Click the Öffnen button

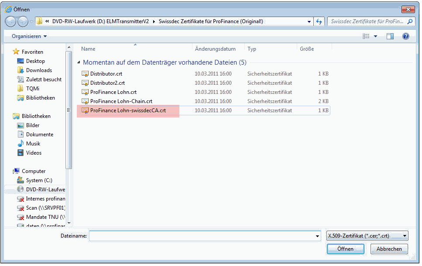[345, 249]
